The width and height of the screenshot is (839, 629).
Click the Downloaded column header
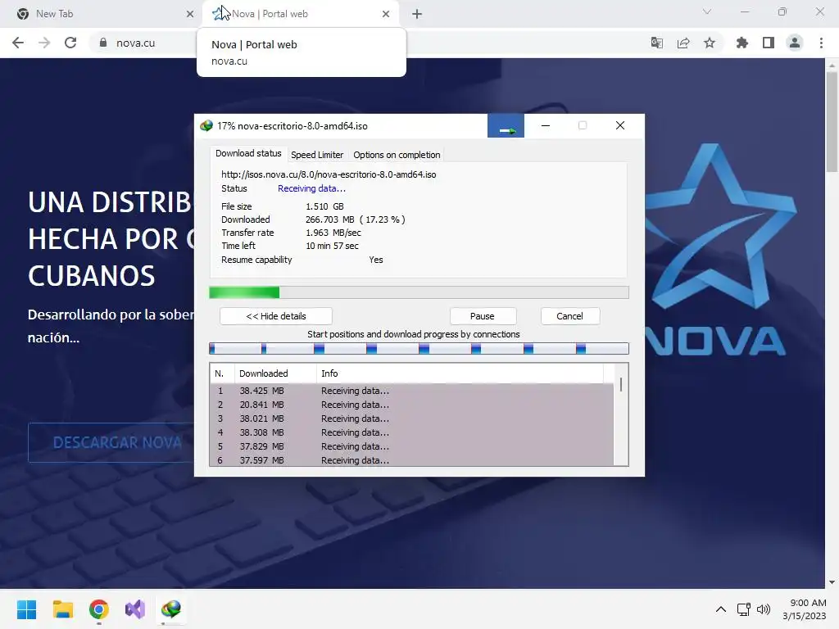(275, 373)
